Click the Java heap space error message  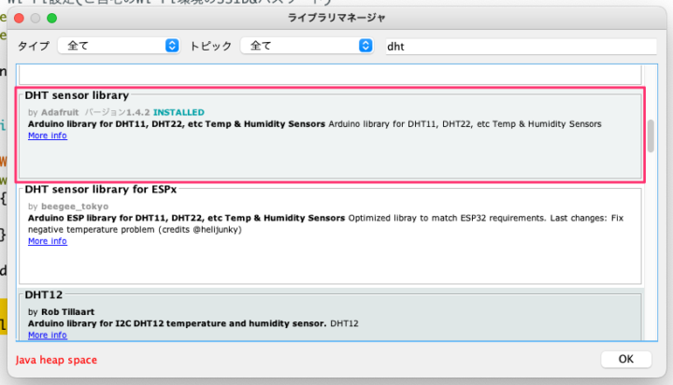(x=55, y=360)
